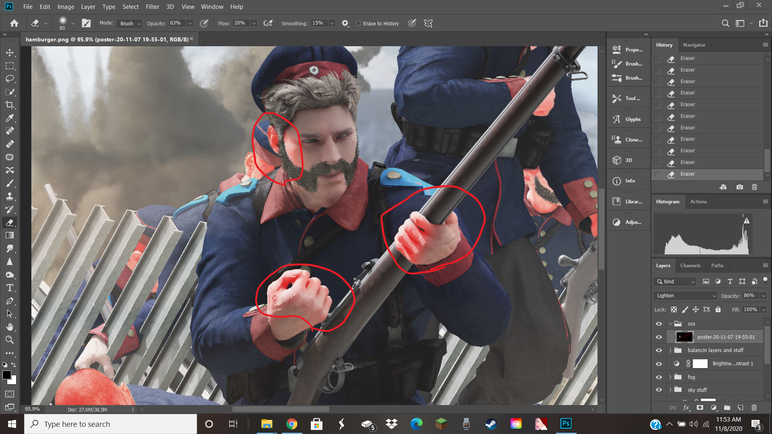Screen dimensions: 772x434
Task: Click the foreground color swatch
Action: (x=6, y=375)
